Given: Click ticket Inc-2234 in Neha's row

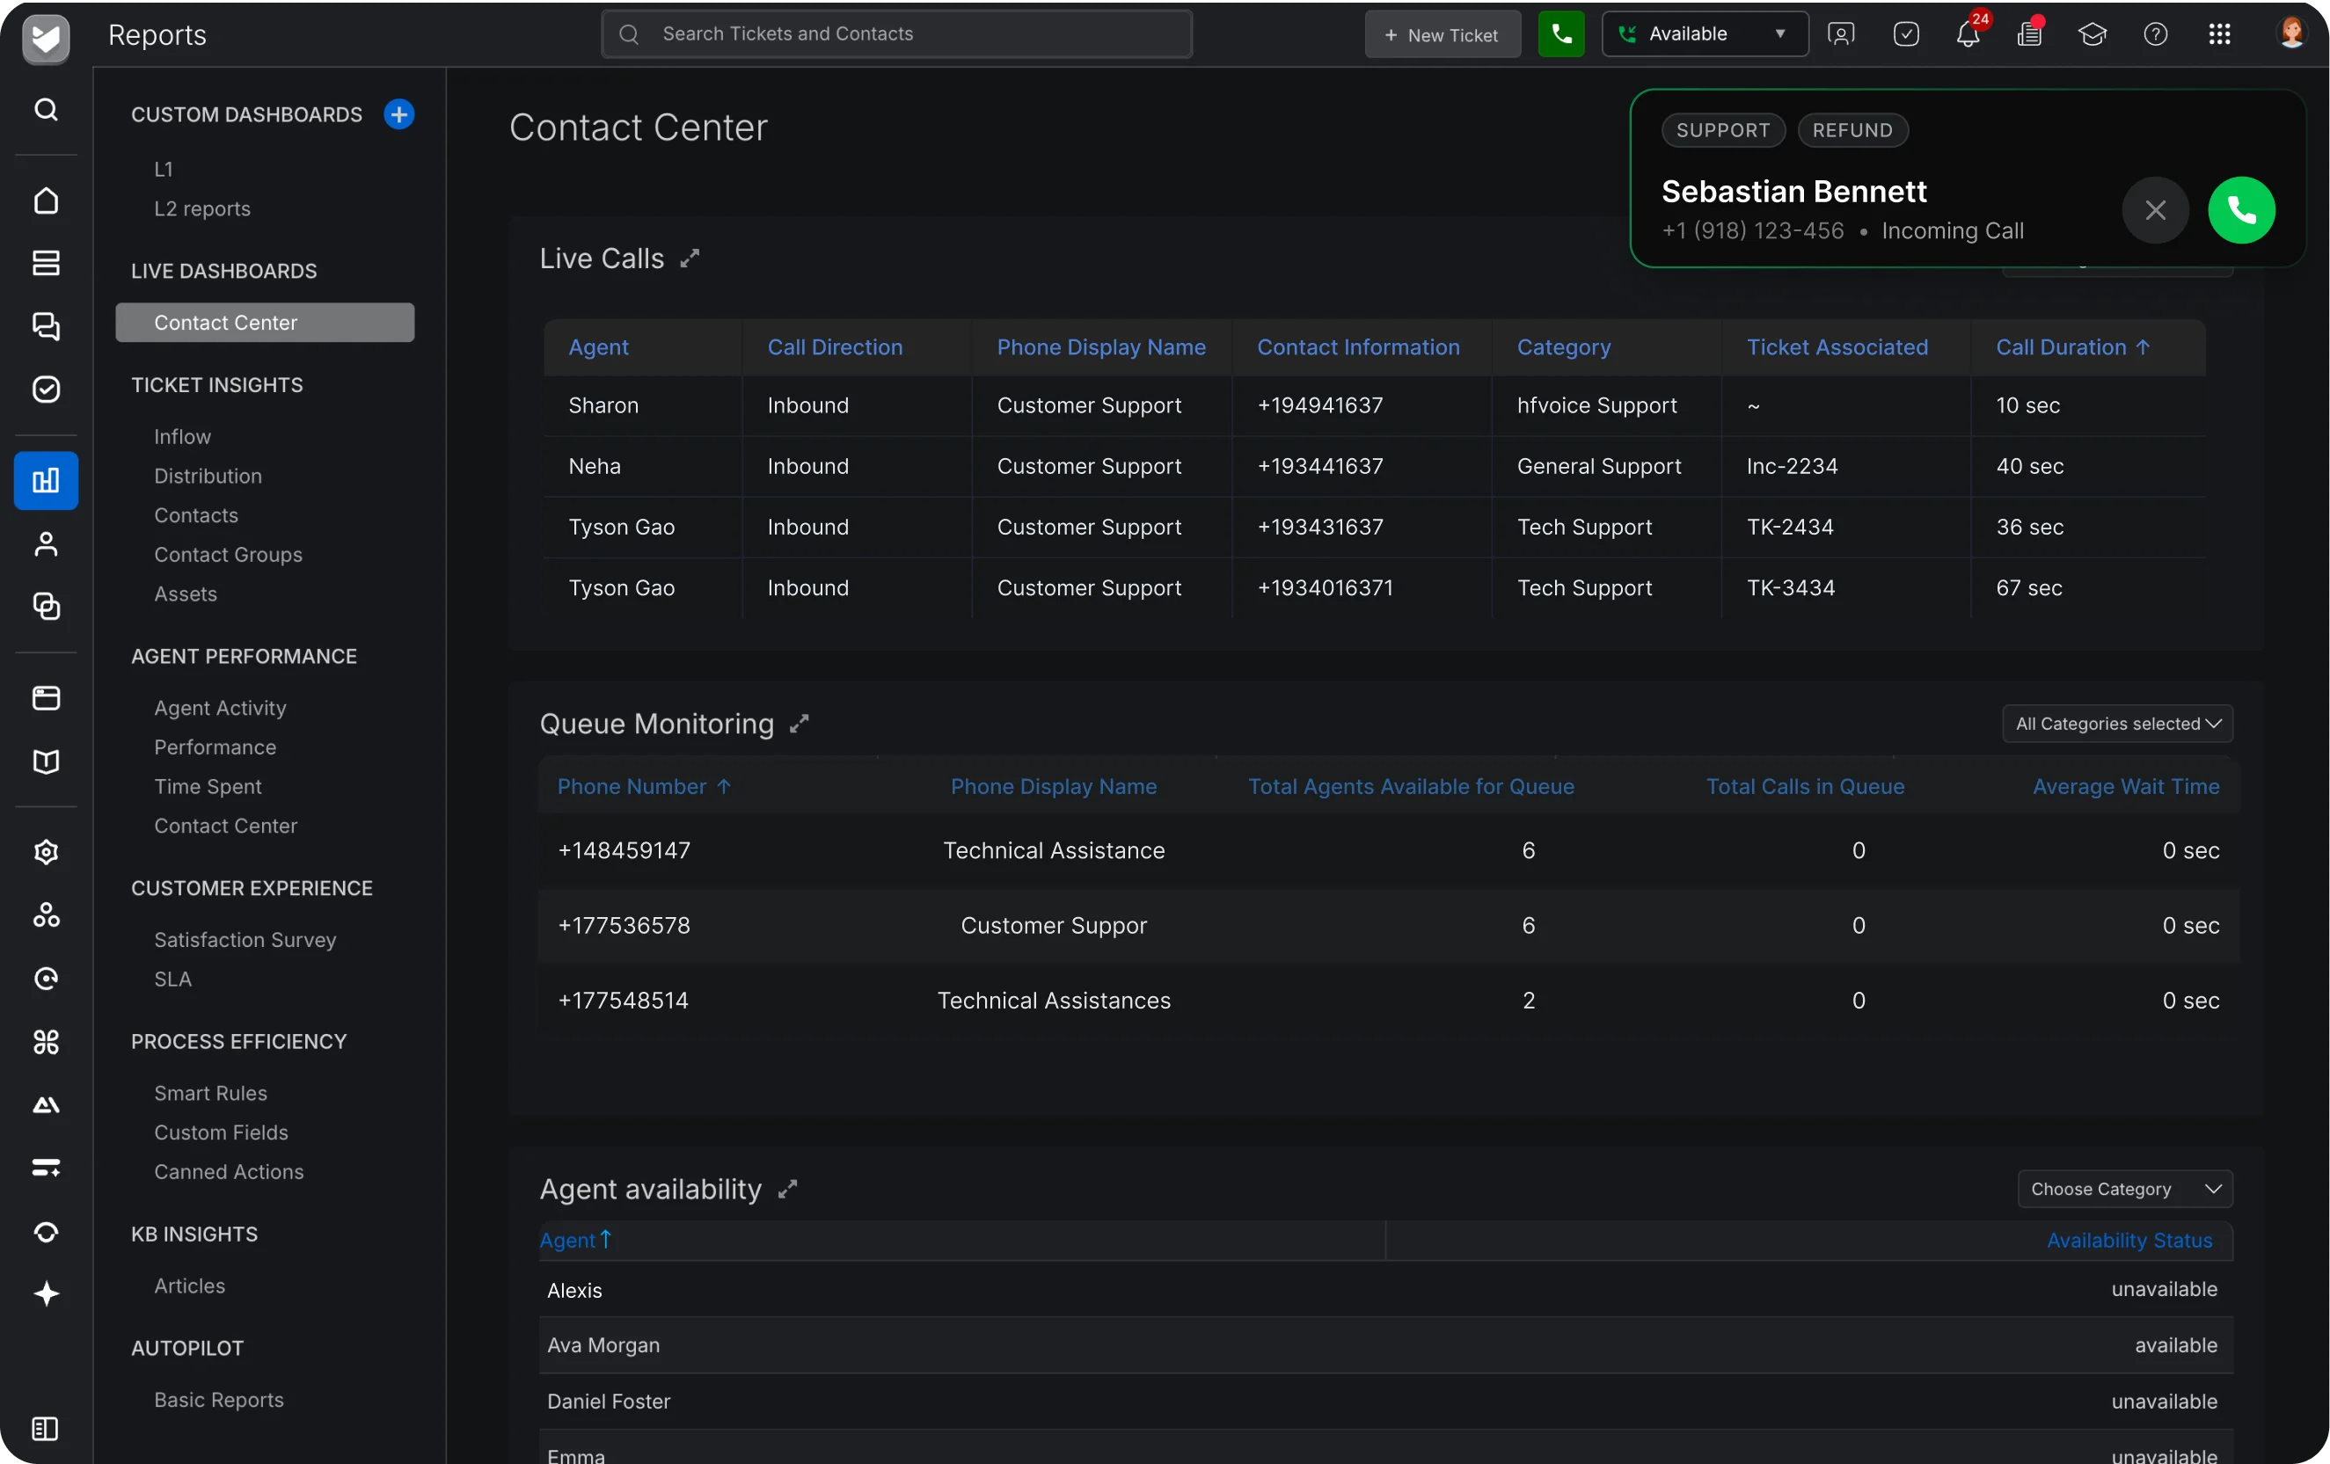Looking at the screenshot, I should (x=1791, y=465).
